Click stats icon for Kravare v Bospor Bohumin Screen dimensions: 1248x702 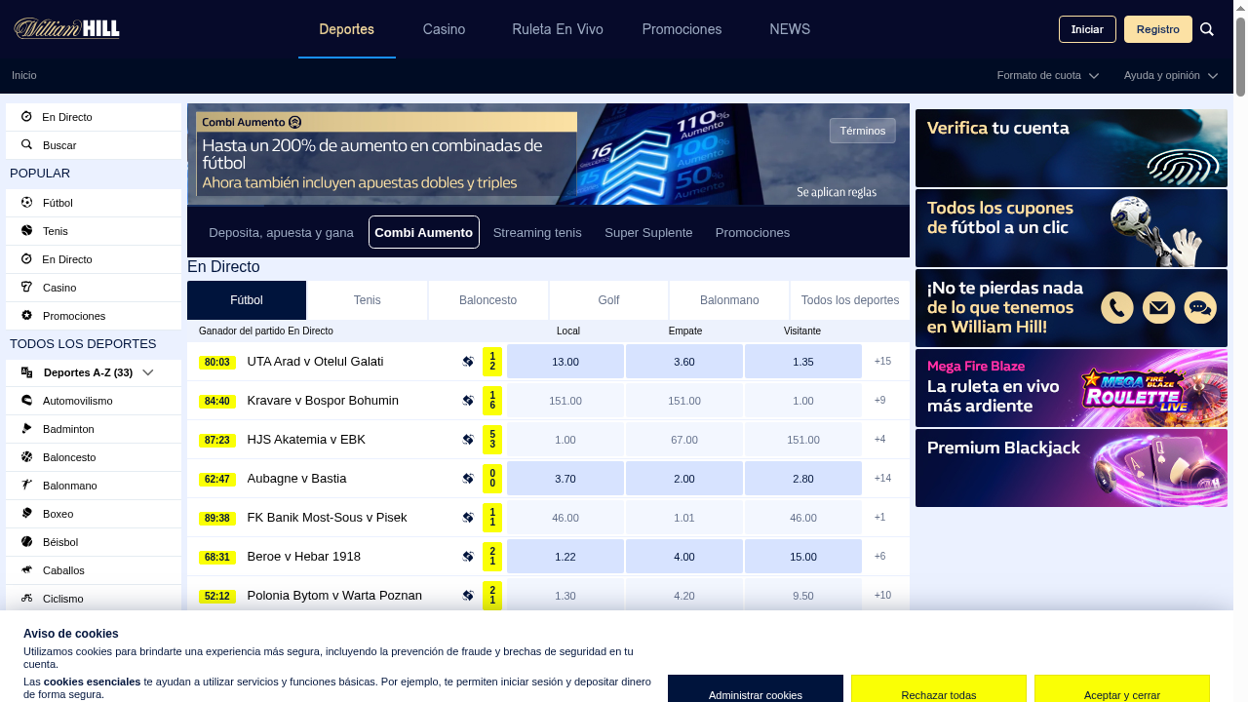click(x=468, y=401)
